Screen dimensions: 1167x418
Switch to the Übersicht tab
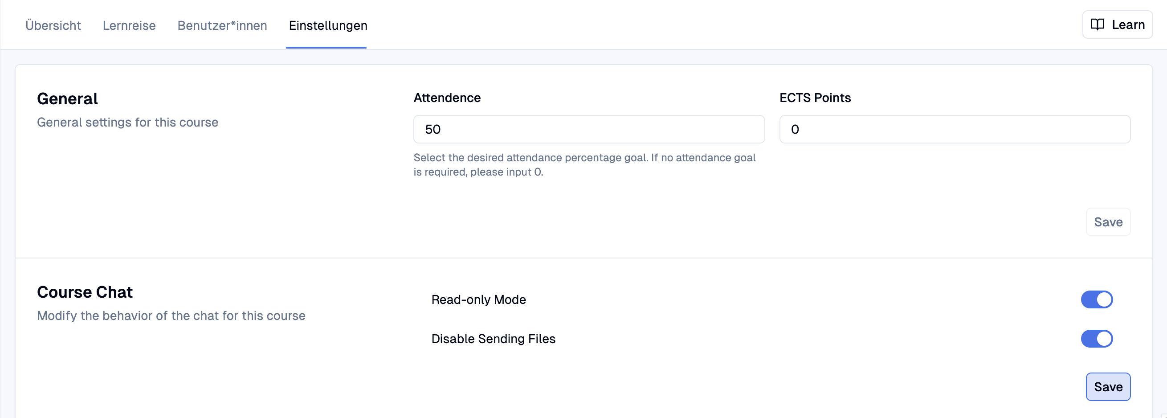click(53, 25)
